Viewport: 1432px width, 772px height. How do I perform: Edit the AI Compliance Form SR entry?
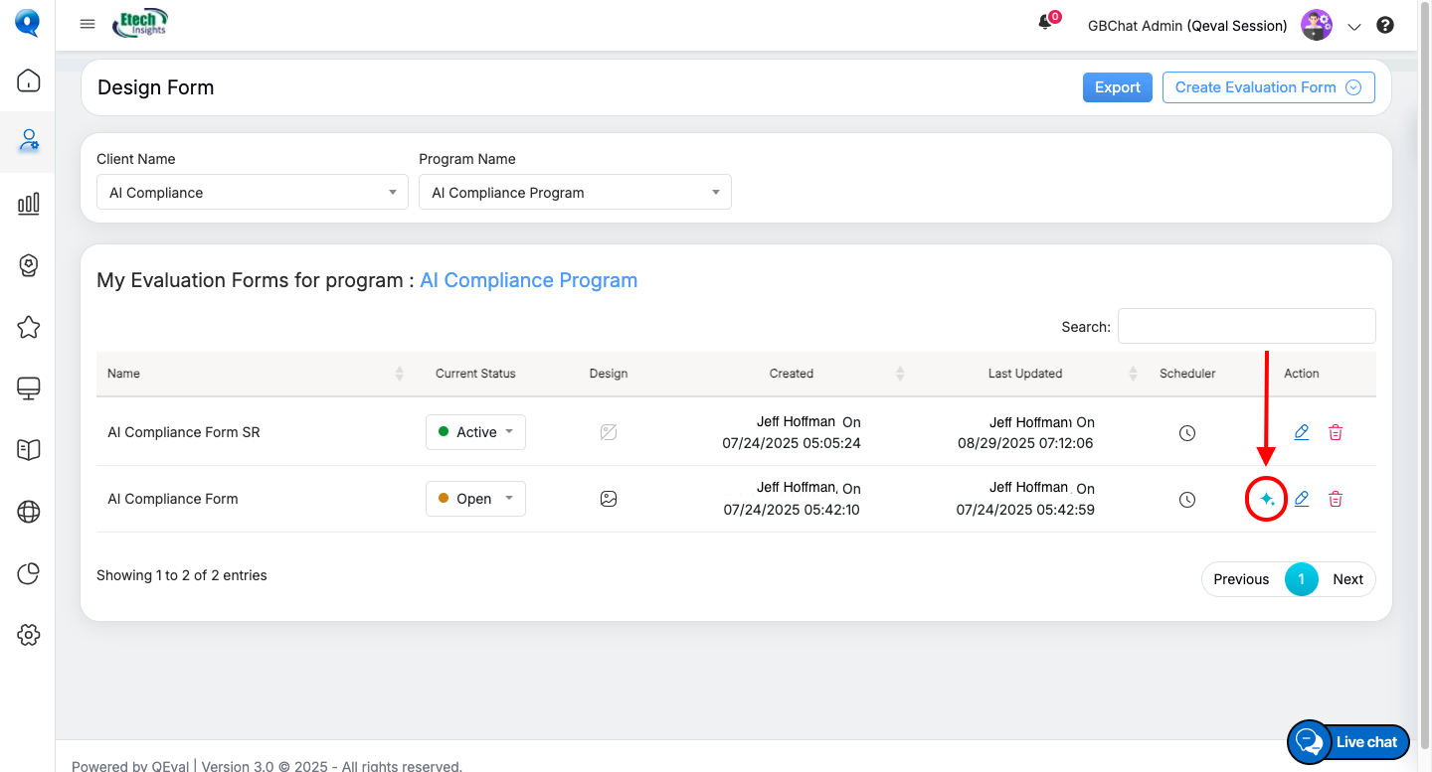coord(1301,432)
